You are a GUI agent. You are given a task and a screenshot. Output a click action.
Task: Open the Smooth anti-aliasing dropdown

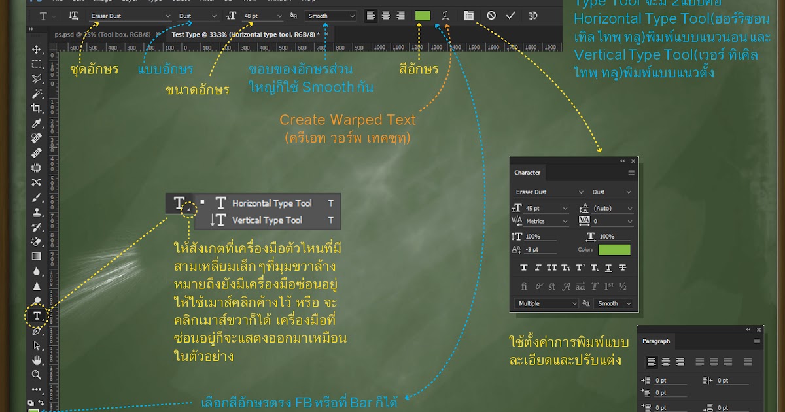point(330,15)
